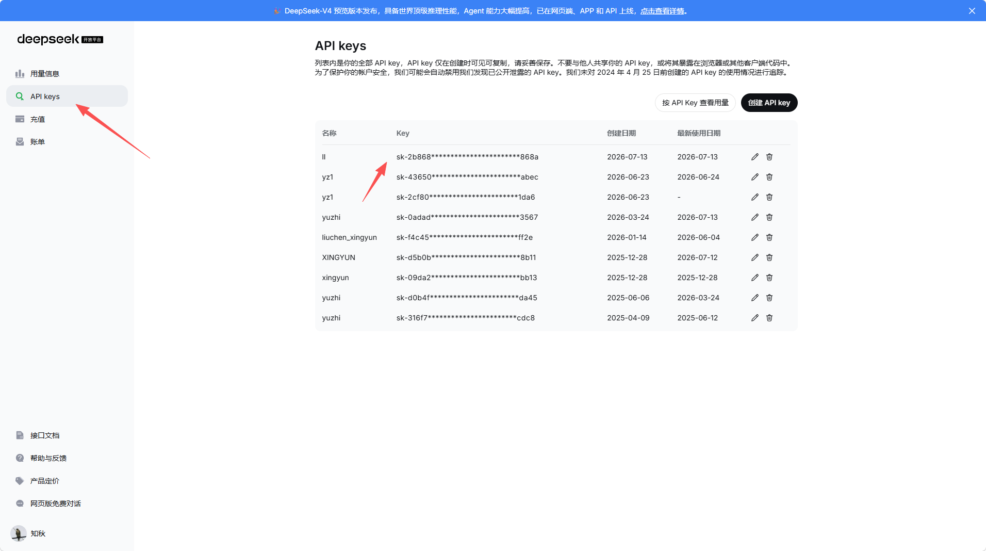This screenshot has height=551, width=986.
Task: Click the pencil icon for key ending bb13
Action: tap(755, 278)
